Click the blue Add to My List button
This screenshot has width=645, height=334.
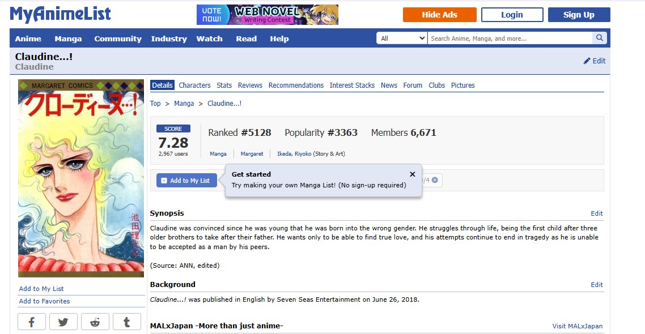coord(186,181)
